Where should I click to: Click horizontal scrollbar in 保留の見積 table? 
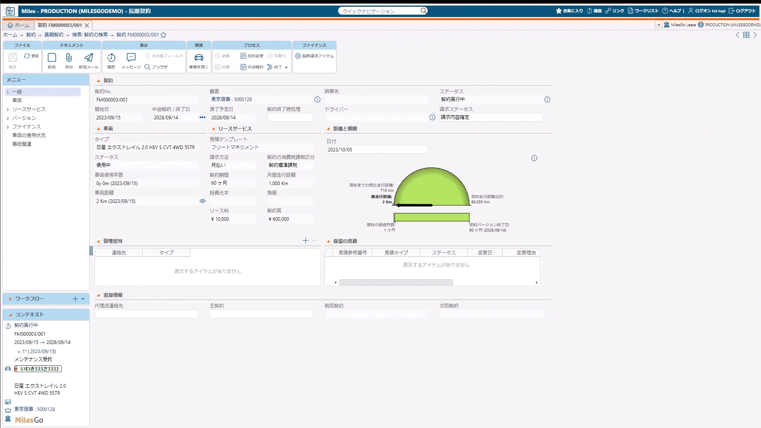pos(396,283)
